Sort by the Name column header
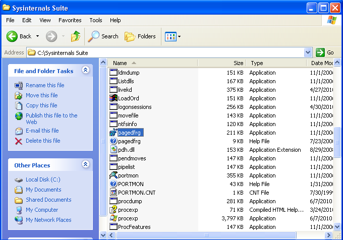 152,63
